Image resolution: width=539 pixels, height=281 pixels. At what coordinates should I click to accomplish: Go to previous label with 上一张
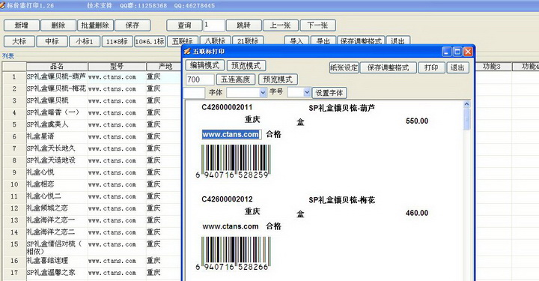(x=281, y=25)
